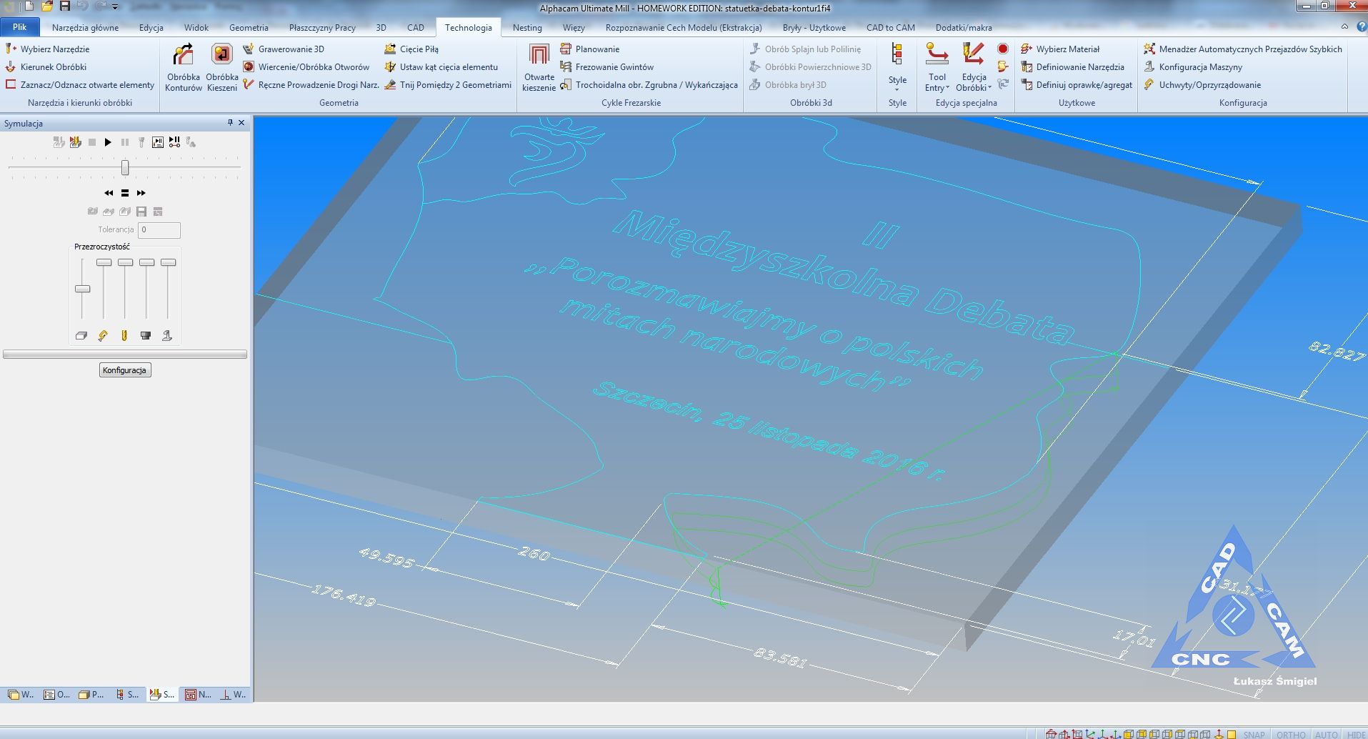Click the Obróbka Konturów icon
Viewport: 1368px width, 739px height.
coord(184,68)
